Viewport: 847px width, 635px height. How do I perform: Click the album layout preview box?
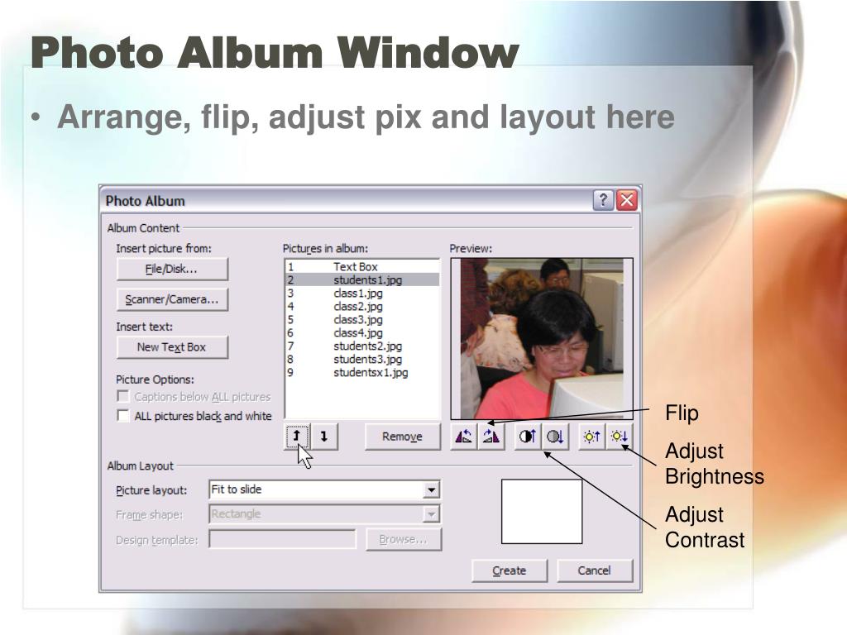[542, 511]
